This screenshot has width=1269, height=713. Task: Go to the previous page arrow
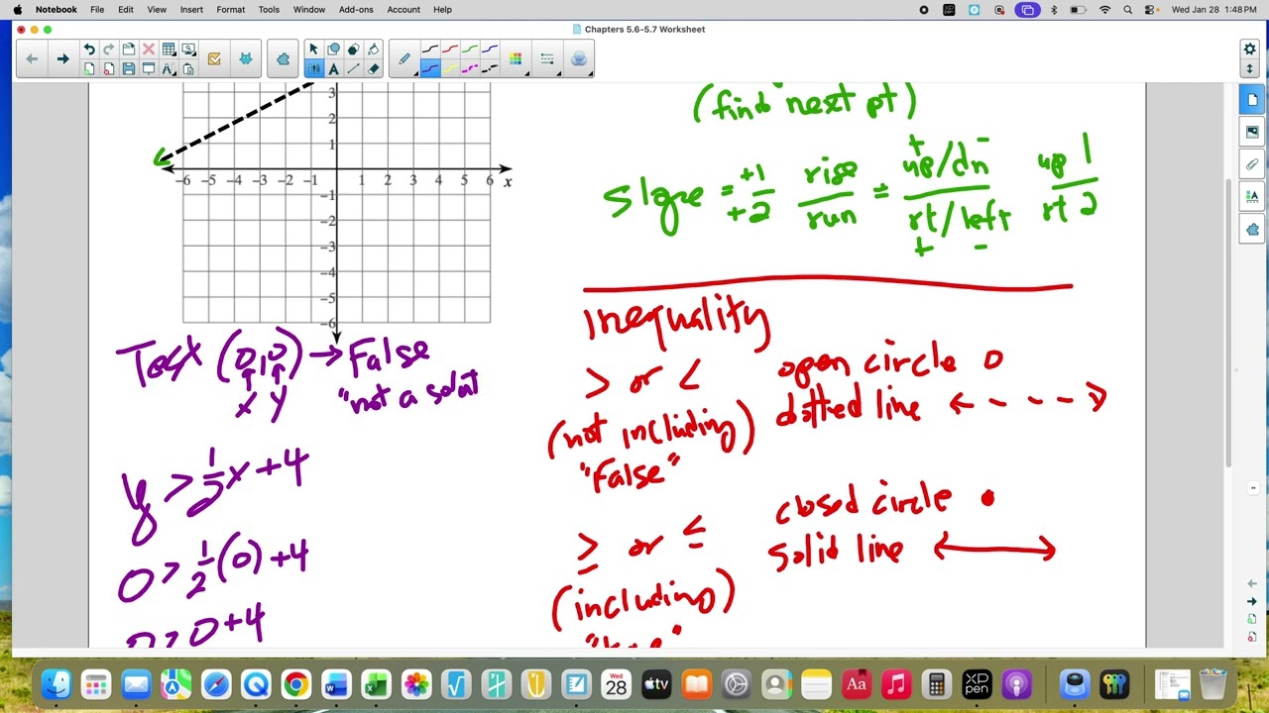tap(32, 59)
